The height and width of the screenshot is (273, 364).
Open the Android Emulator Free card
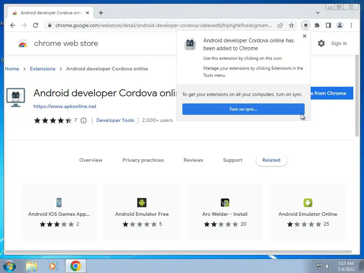pyautogui.click(x=142, y=212)
